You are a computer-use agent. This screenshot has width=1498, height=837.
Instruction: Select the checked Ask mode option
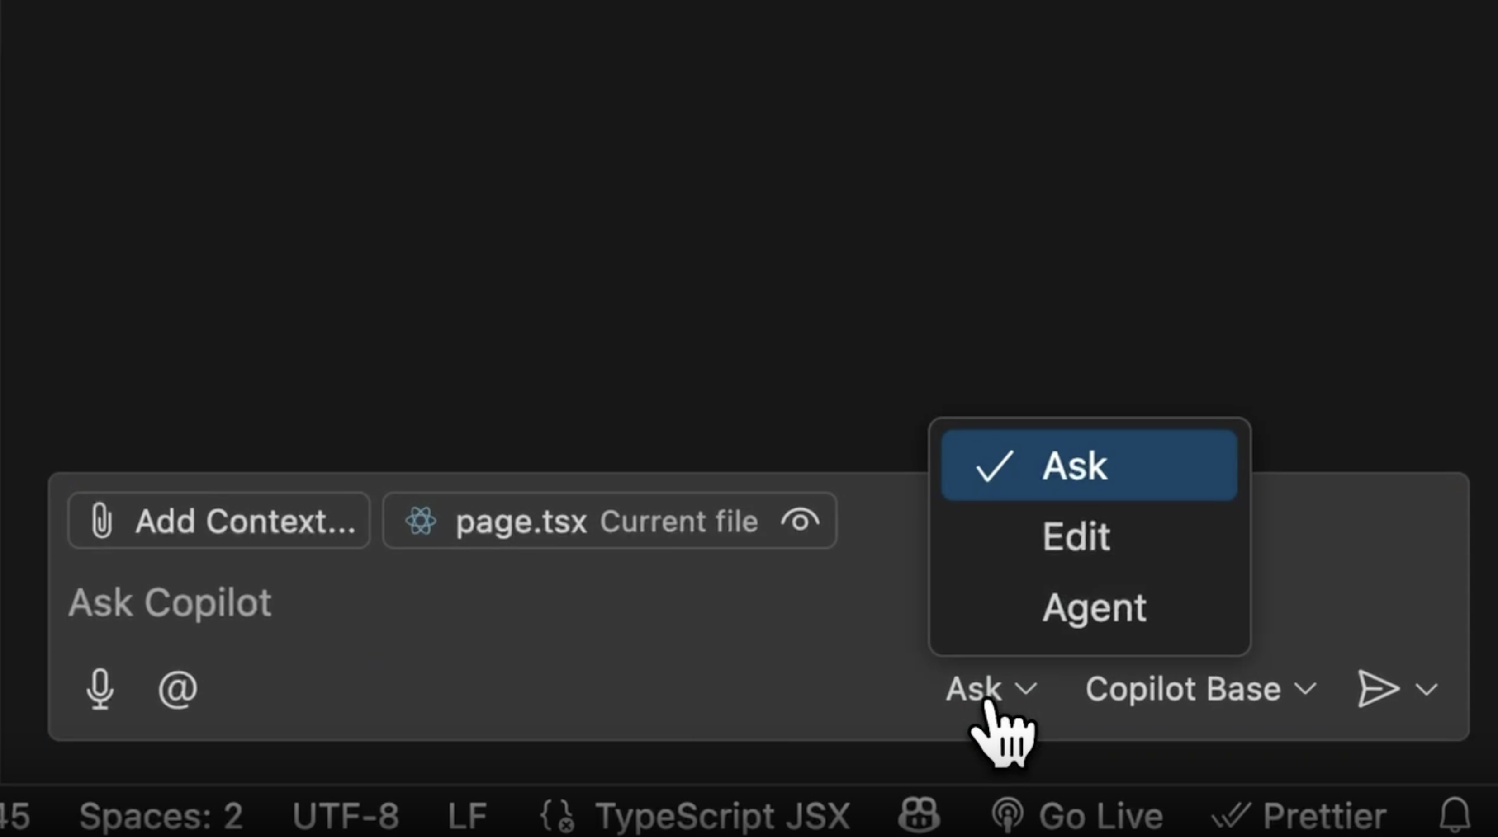(1089, 466)
